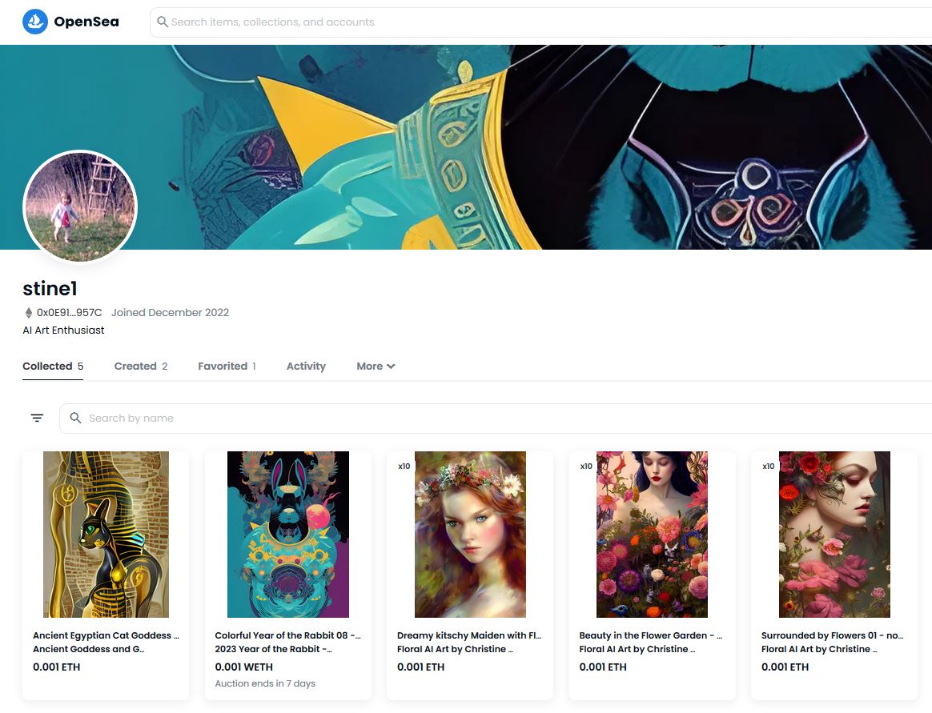Click the search magnifier in the top bar
932x713 pixels.
tap(163, 22)
